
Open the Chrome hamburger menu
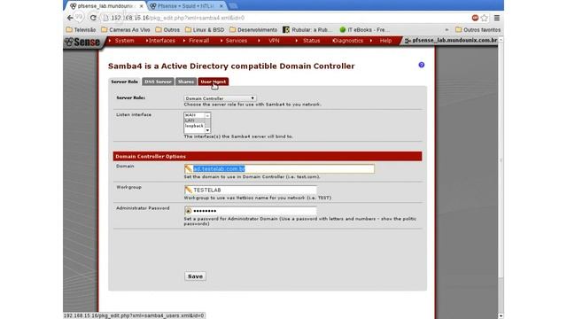(497, 18)
